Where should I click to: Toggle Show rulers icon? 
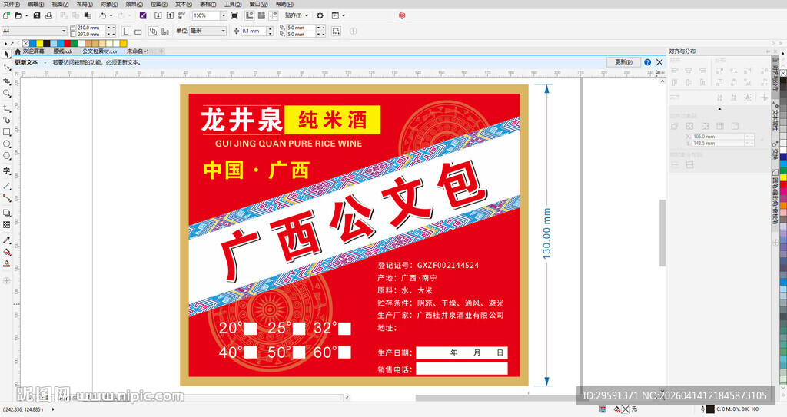pos(250,15)
